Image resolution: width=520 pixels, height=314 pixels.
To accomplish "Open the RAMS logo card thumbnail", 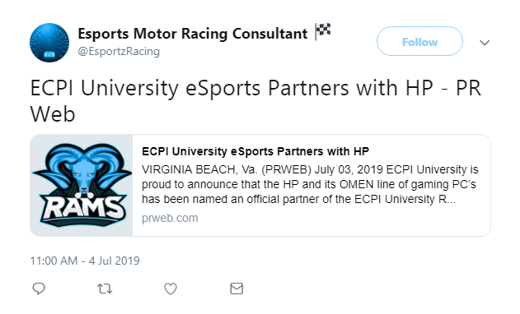I will pos(82,185).
